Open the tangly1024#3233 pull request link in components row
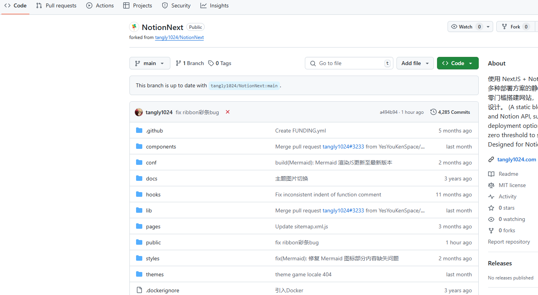538x295 pixels. coord(343,147)
